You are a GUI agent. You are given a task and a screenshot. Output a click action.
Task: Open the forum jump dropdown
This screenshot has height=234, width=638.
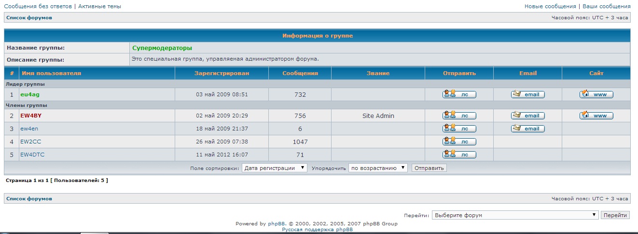tap(515, 215)
